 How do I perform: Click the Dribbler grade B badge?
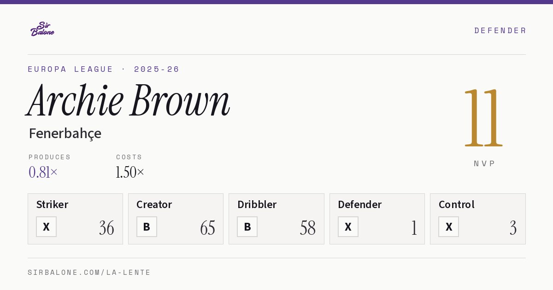tap(247, 226)
